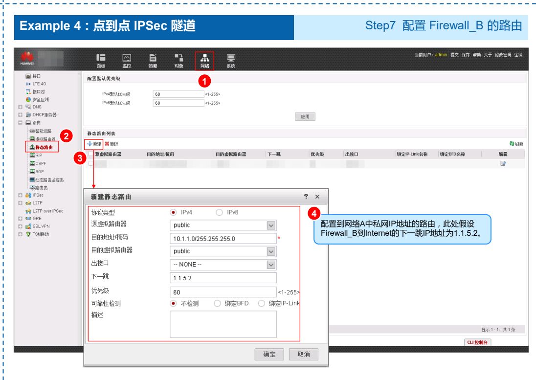
Task: Click the edit icon in 编辑 column
Action: [503, 163]
